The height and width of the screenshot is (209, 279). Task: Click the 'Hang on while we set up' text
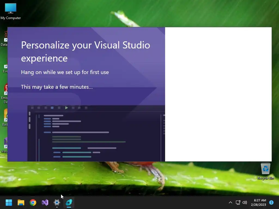point(65,72)
